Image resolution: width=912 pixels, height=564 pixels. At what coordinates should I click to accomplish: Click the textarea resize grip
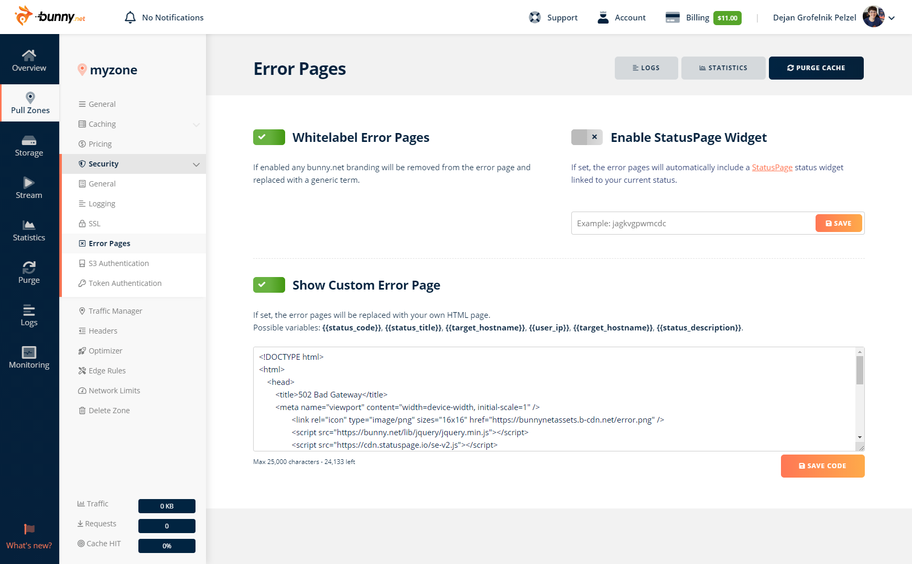pyautogui.click(x=860, y=447)
